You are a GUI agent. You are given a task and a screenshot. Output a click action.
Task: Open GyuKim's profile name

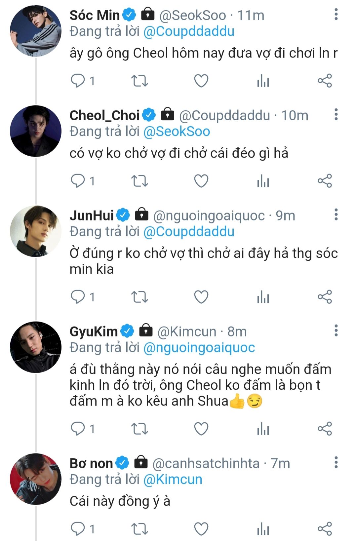point(94,331)
